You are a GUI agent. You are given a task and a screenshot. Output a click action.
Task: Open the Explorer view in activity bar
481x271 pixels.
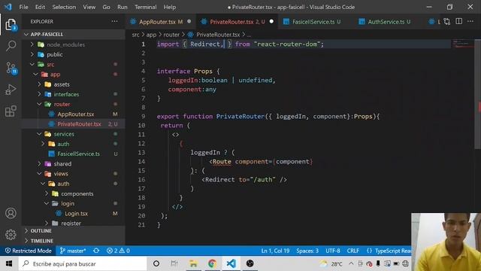point(11,25)
